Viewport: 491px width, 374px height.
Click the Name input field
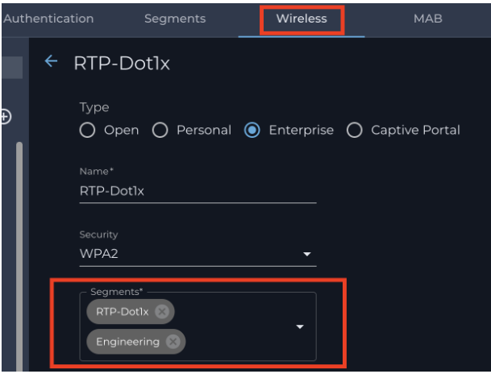point(198,191)
